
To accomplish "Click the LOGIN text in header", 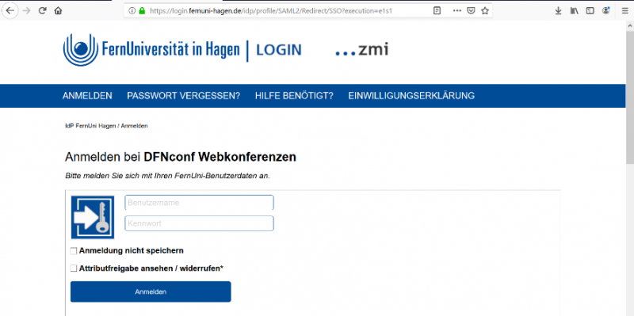I will [279, 50].
